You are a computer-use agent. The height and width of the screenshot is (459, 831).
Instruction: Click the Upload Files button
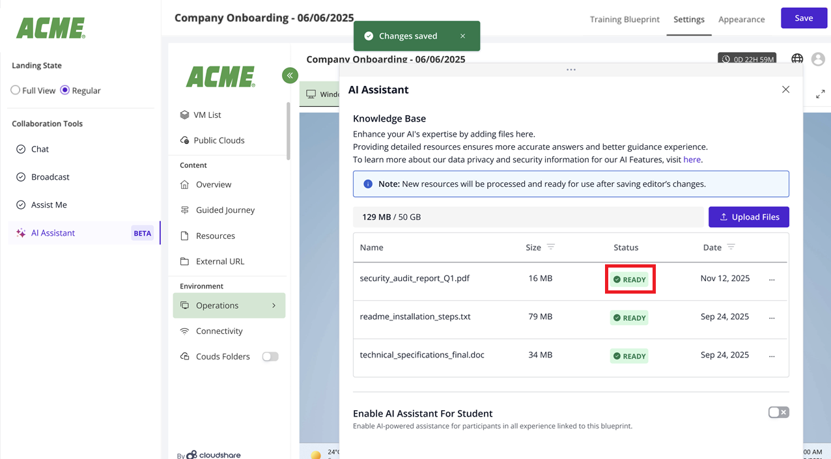click(x=748, y=217)
